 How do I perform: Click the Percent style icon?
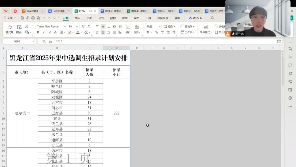click(156, 32)
